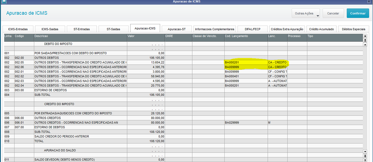
Task: Switch to the DIFAL/FECP tab
Action: [253, 29]
